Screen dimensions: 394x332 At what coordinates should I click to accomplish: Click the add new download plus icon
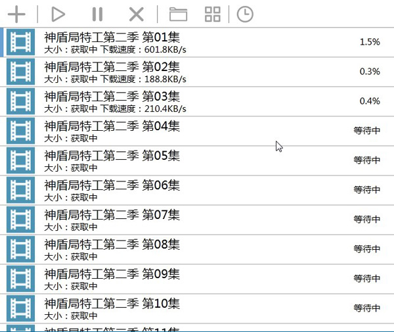[16, 14]
